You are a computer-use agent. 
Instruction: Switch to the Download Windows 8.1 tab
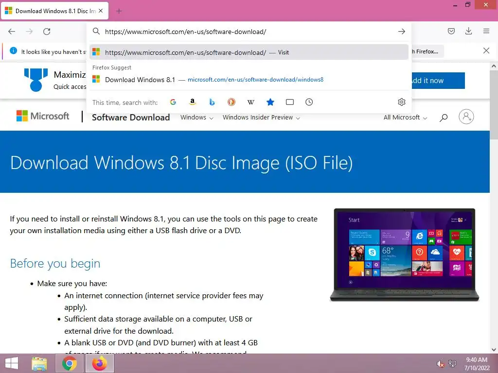[x=55, y=11]
